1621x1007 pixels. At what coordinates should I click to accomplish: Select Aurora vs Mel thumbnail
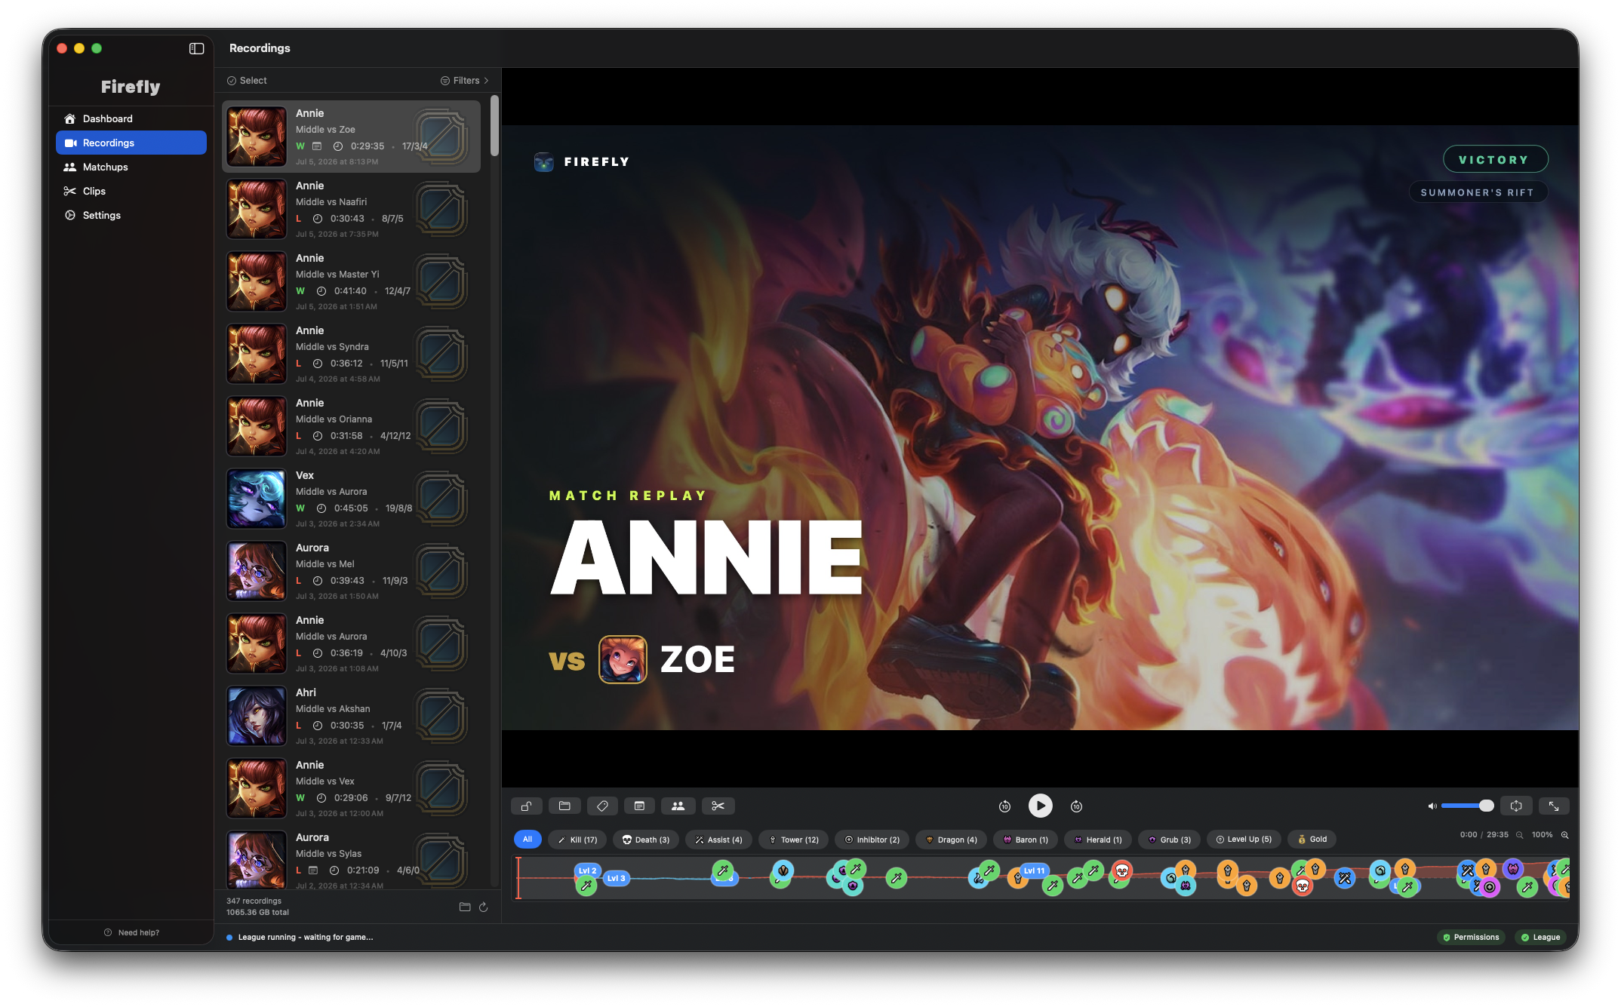[257, 571]
